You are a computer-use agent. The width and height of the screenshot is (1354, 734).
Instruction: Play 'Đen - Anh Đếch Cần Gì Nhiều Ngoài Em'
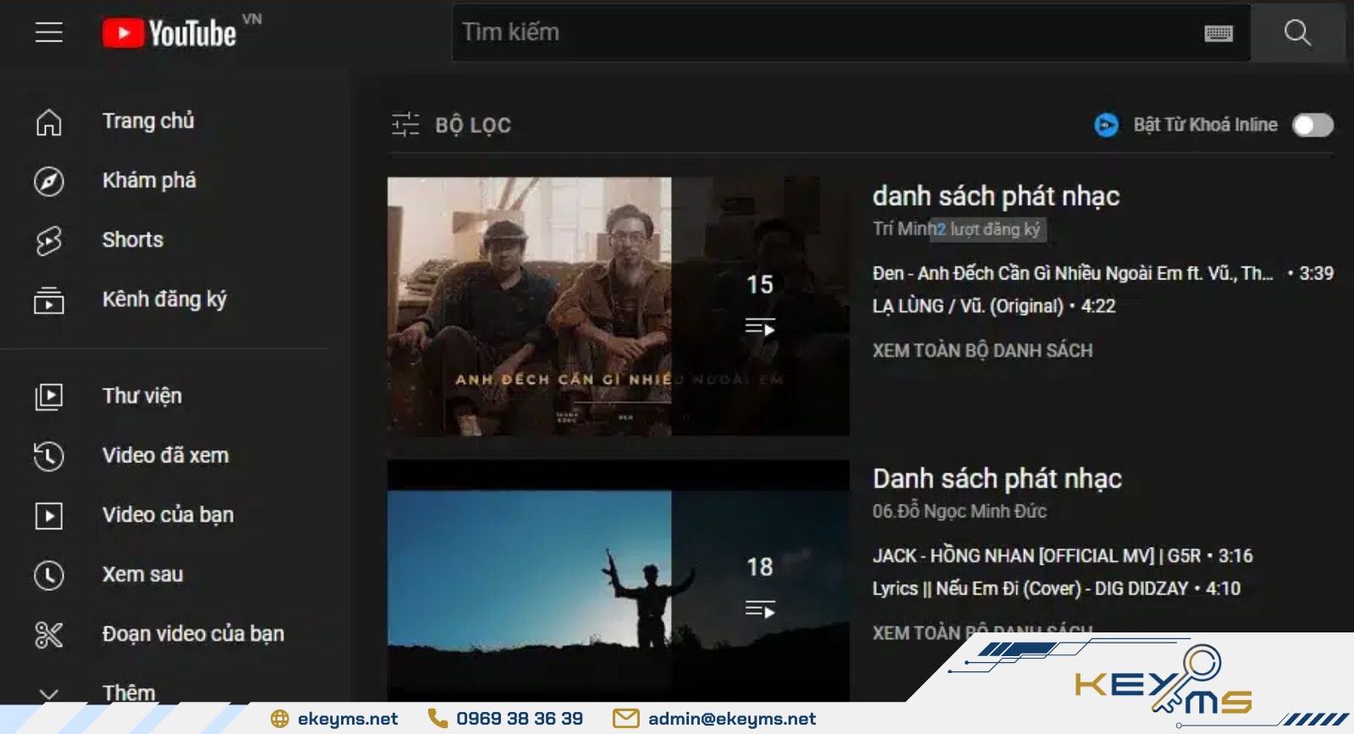(1072, 273)
